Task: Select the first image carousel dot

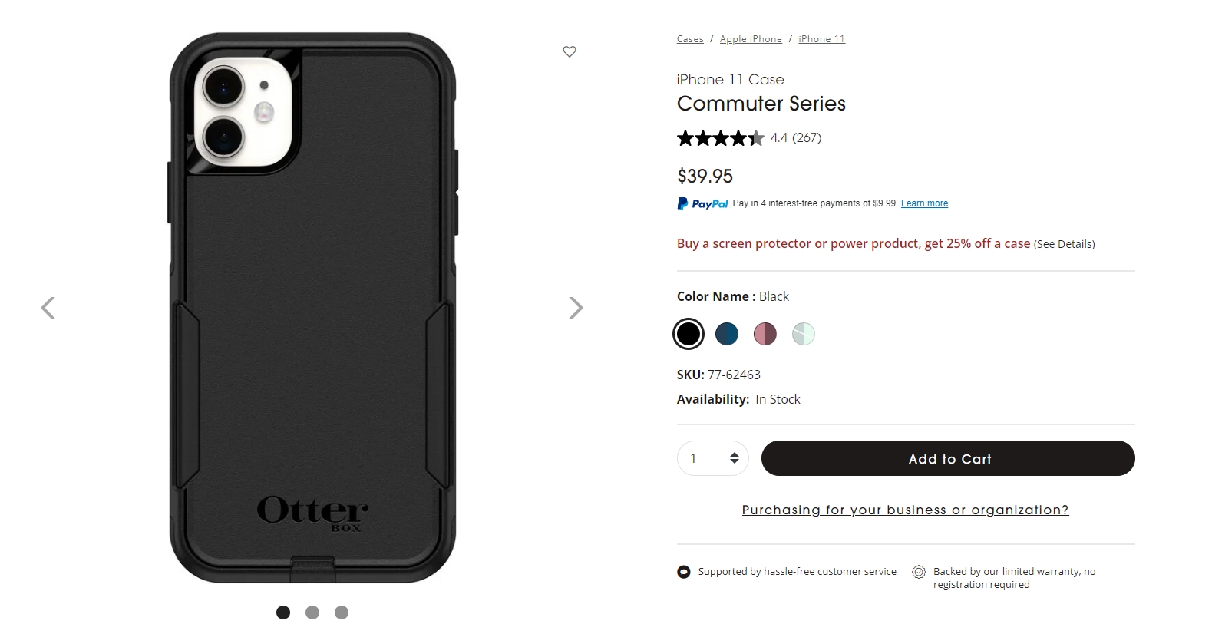Action: pyautogui.click(x=283, y=613)
